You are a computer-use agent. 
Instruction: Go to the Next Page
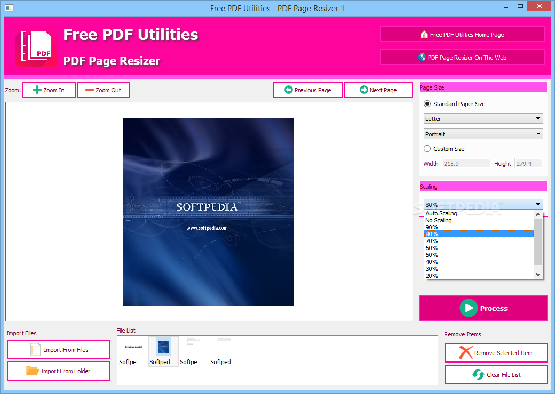378,90
